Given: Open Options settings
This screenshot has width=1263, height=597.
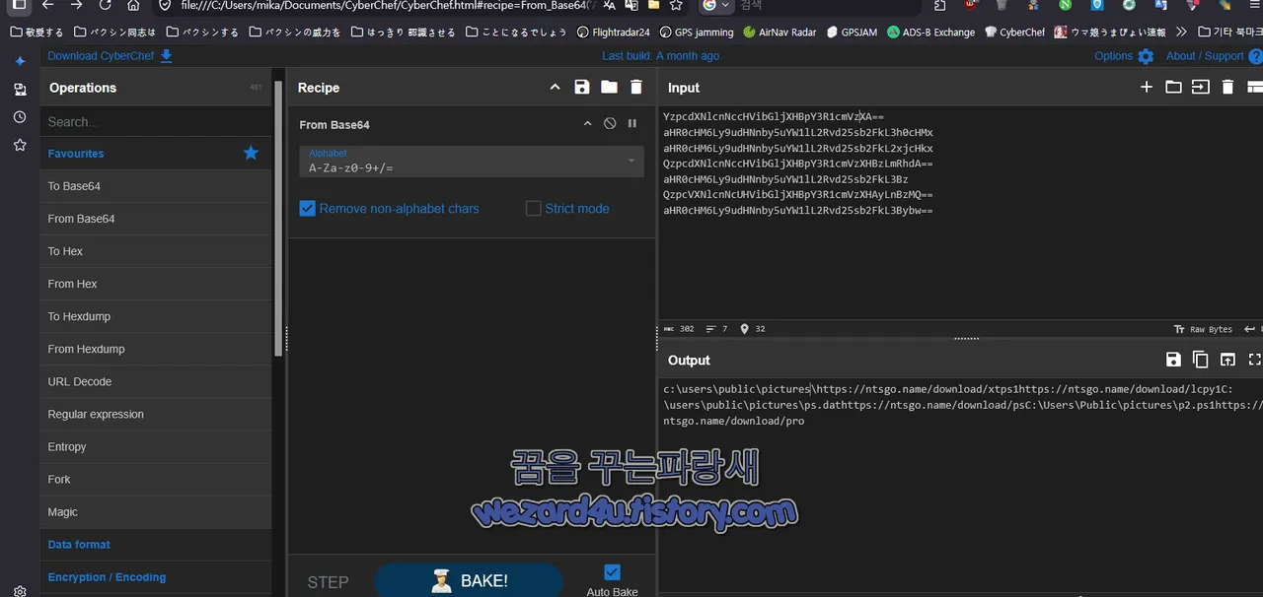Looking at the screenshot, I should click(x=1123, y=56).
